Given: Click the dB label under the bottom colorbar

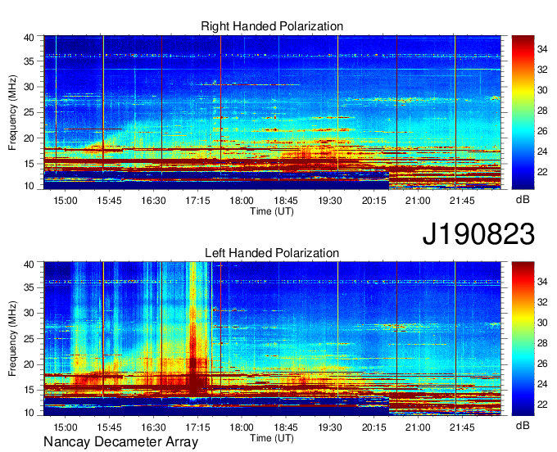Looking at the screenshot, I should (523, 425).
